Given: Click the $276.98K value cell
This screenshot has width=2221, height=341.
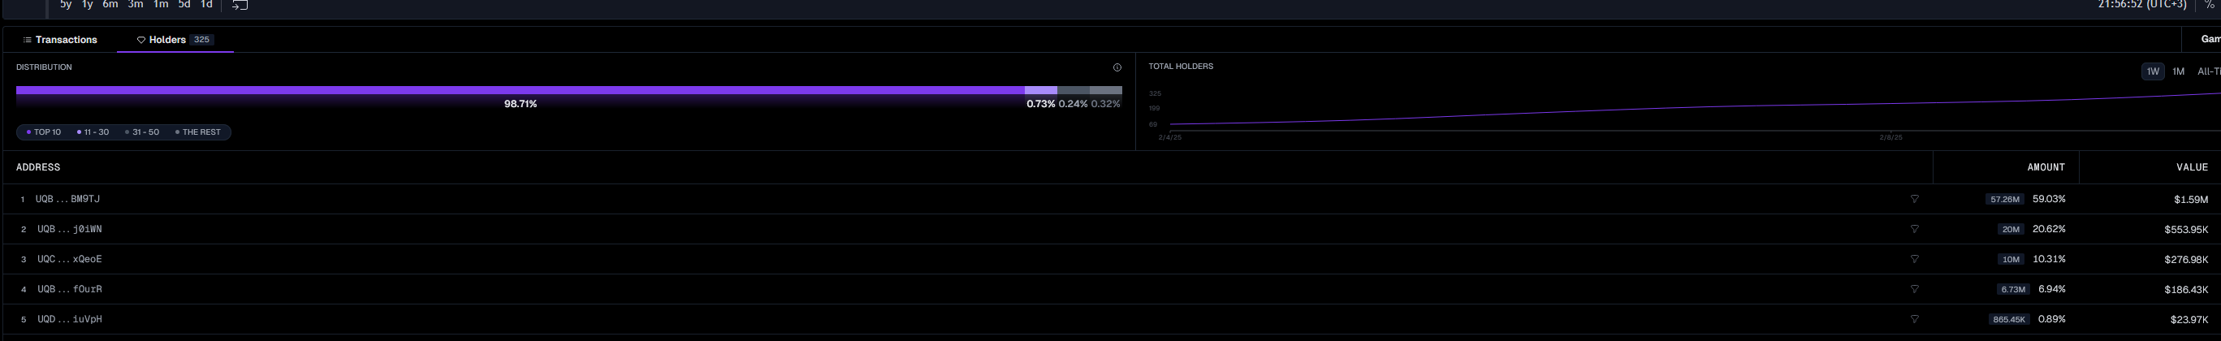Looking at the screenshot, I should click(x=2185, y=260).
